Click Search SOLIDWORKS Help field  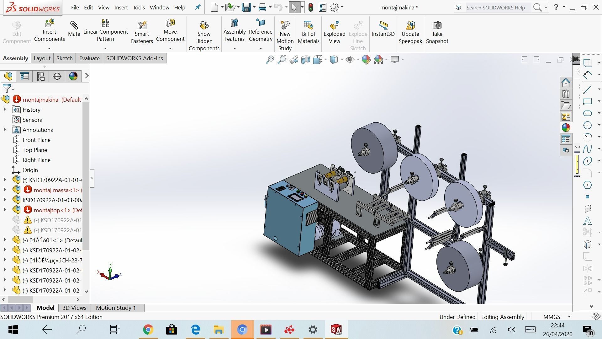tap(497, 8)
